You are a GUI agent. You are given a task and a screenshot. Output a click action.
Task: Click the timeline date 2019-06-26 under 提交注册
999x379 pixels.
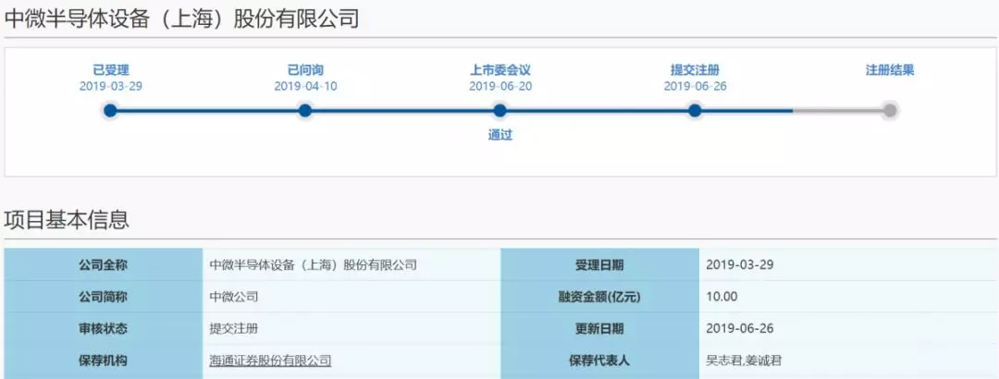coord(695,86)
